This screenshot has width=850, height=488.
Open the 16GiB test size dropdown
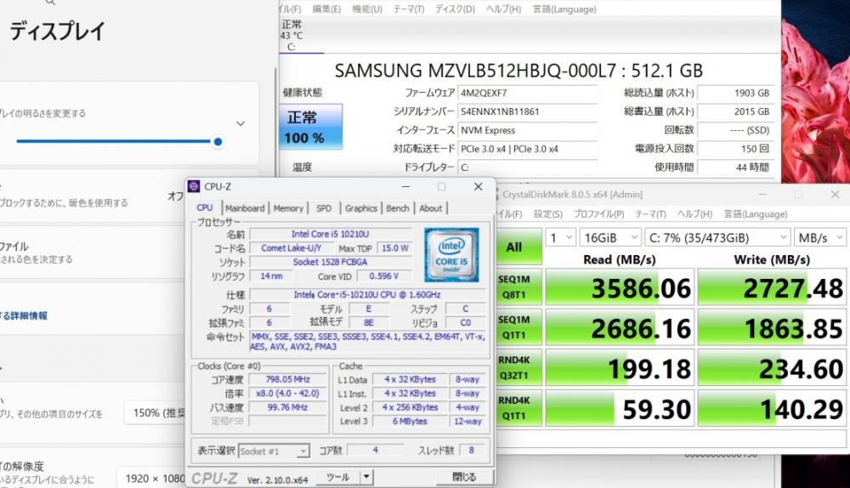point(610,237)
